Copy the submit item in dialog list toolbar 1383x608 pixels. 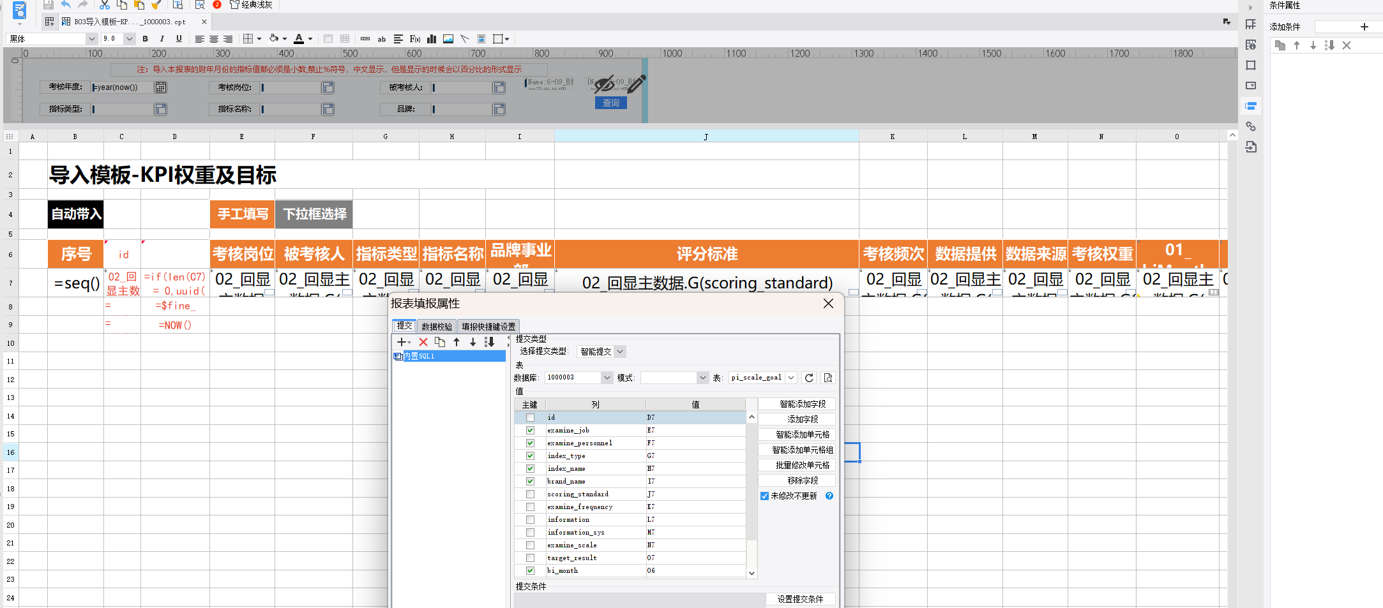click(x=440, y=342)
